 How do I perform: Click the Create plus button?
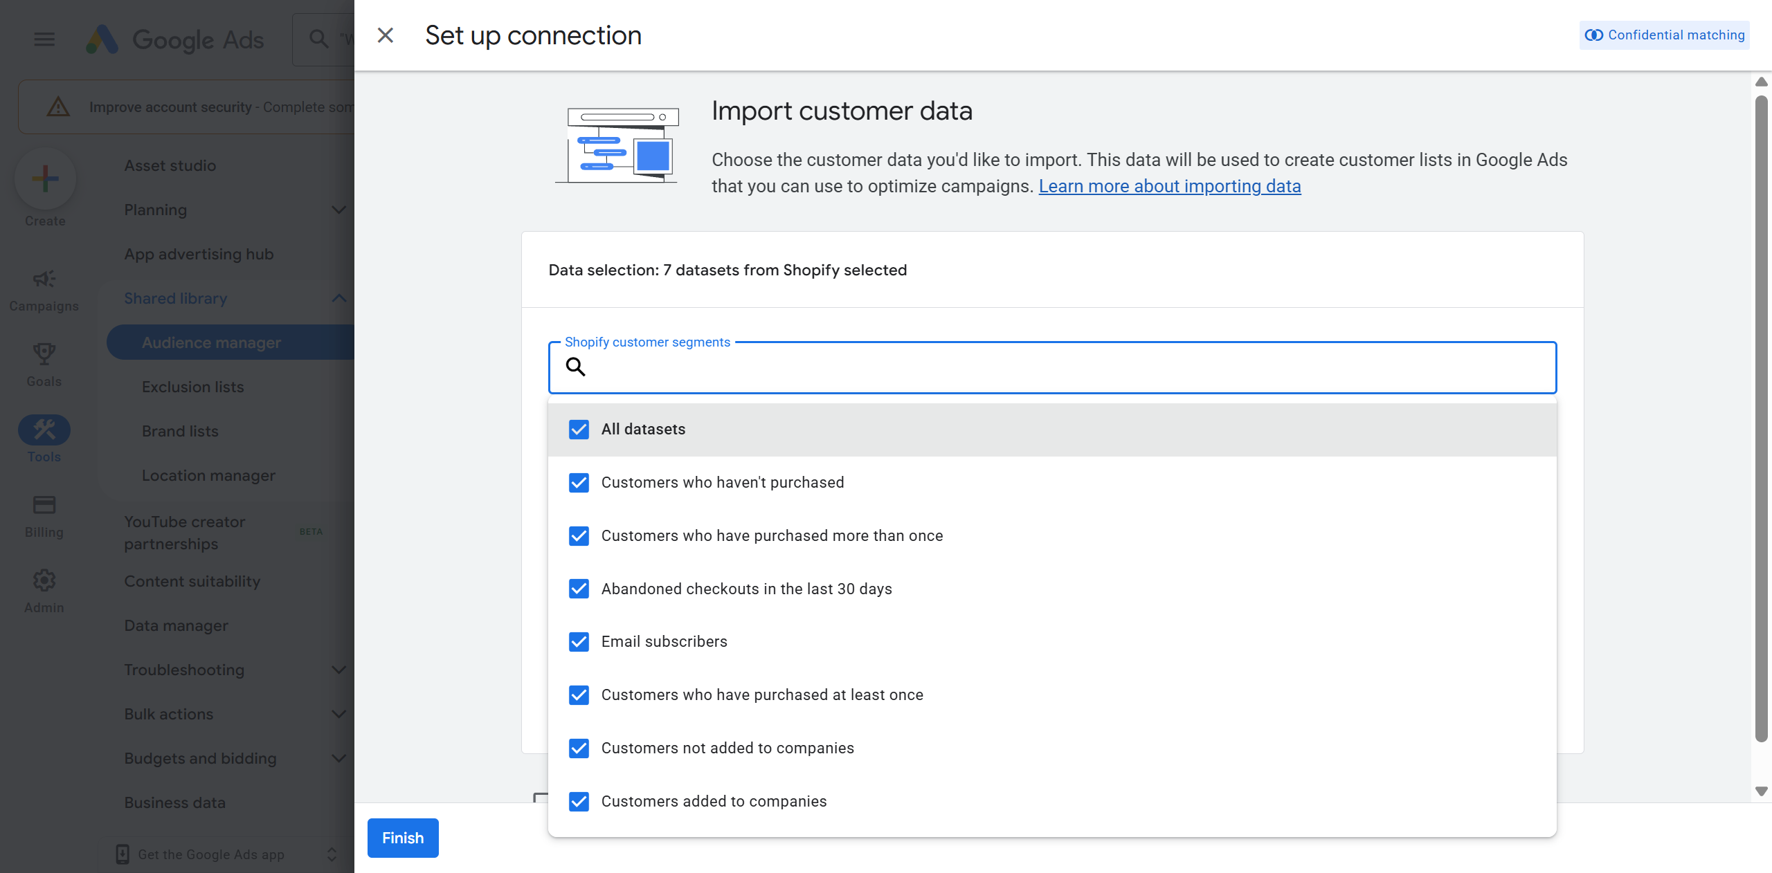coord(45,178)
